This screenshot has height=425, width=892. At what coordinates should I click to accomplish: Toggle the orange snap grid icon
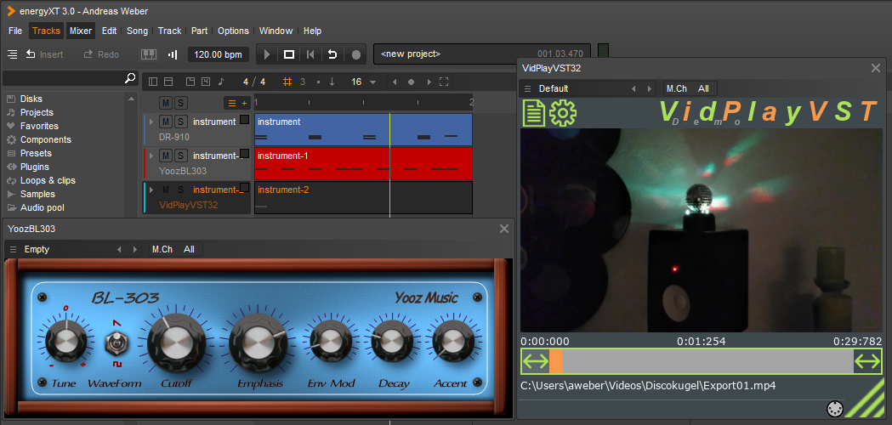pyautogui.click(x=287, y=82)
